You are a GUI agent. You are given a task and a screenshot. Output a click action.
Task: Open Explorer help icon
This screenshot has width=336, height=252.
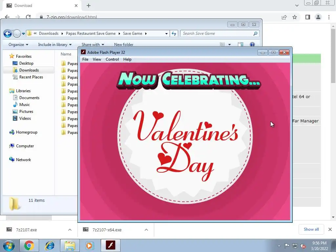point(252,44)
